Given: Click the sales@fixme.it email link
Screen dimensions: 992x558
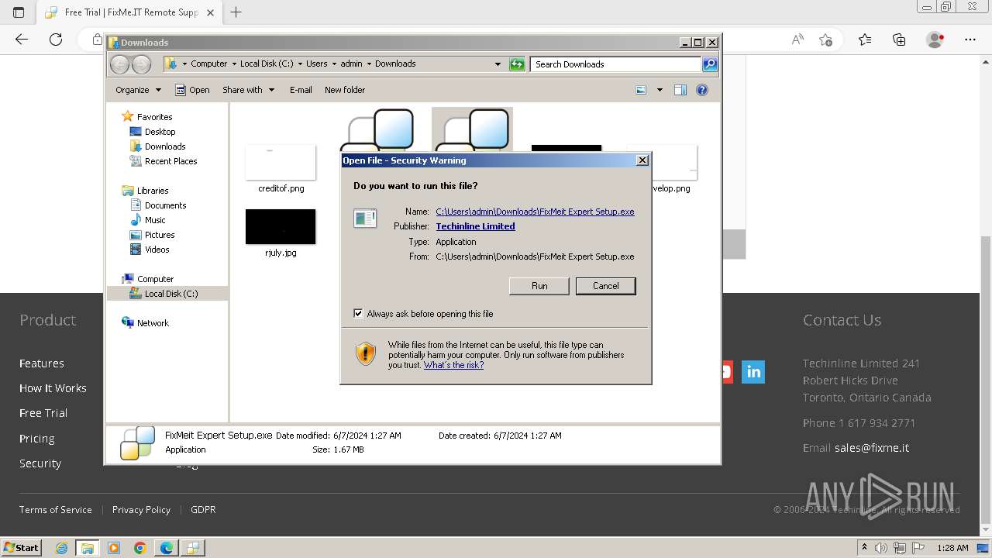Looking at the screenshot, I should tap(872, 448).
